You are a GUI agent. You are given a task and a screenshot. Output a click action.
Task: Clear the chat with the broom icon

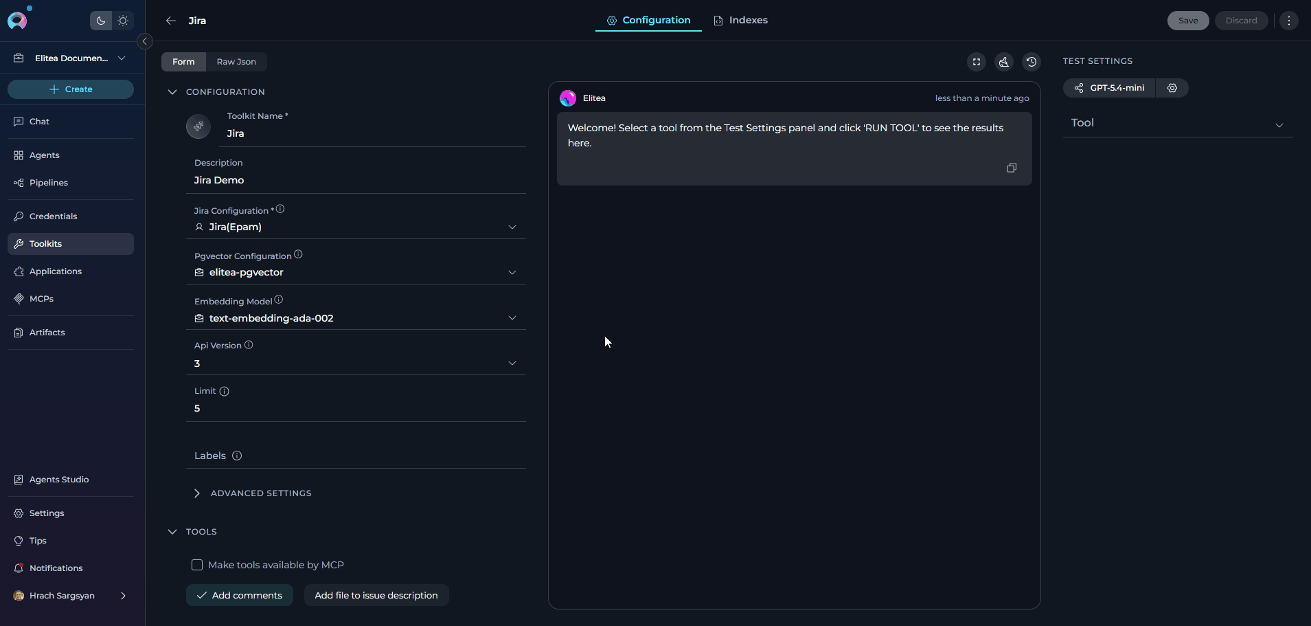tap(1004, 62)
